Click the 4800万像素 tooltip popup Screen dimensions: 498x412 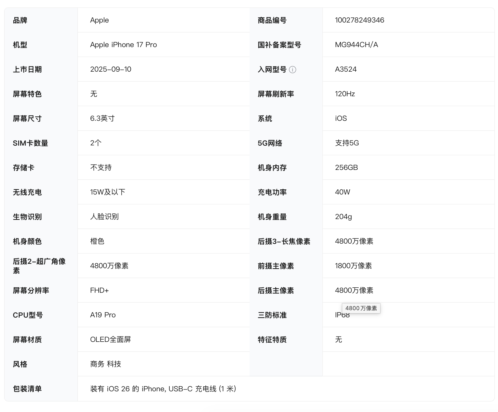point(361,308)
